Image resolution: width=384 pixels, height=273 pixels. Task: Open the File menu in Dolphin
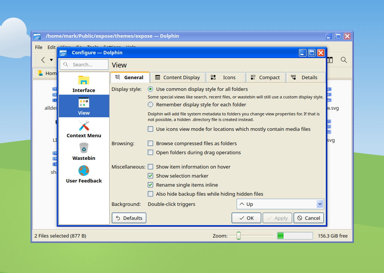[39, 48]
